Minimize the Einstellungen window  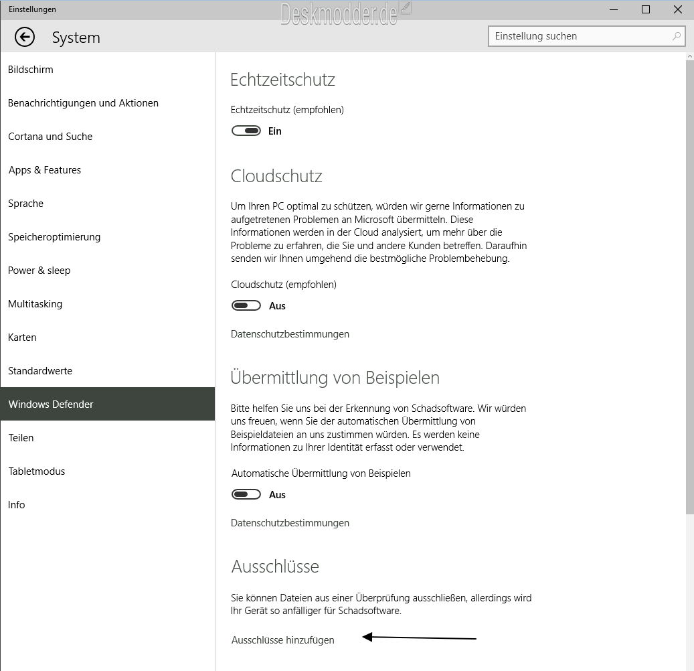coord(614,9)
